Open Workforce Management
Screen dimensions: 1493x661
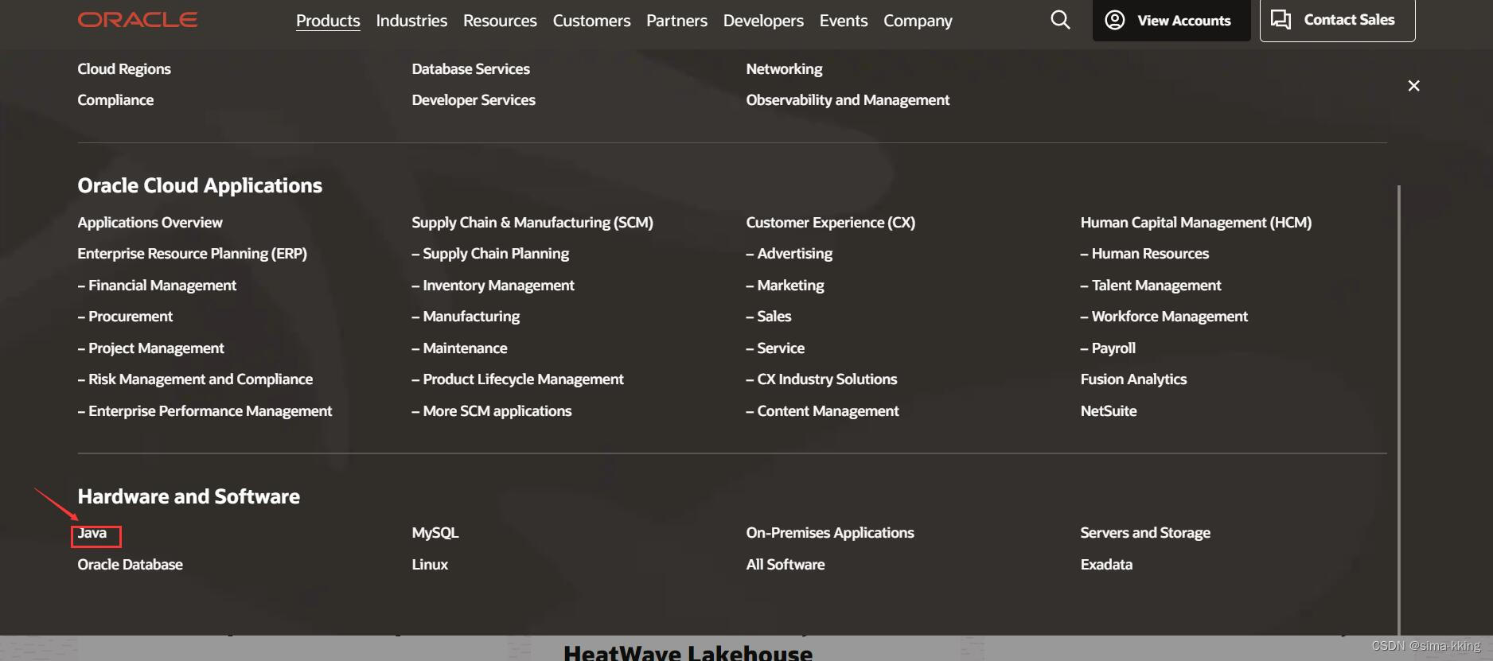tap(1164, 317)
